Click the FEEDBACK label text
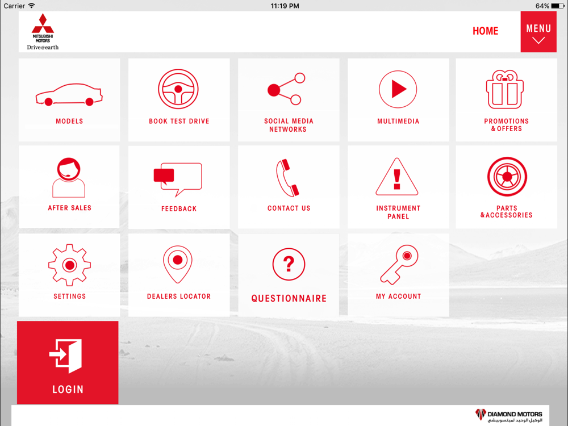Screen dimensions: 568x426 (179, 208)
